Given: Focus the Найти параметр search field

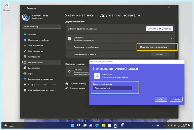Looking at the screenshot, I should [x=42, y=27].
